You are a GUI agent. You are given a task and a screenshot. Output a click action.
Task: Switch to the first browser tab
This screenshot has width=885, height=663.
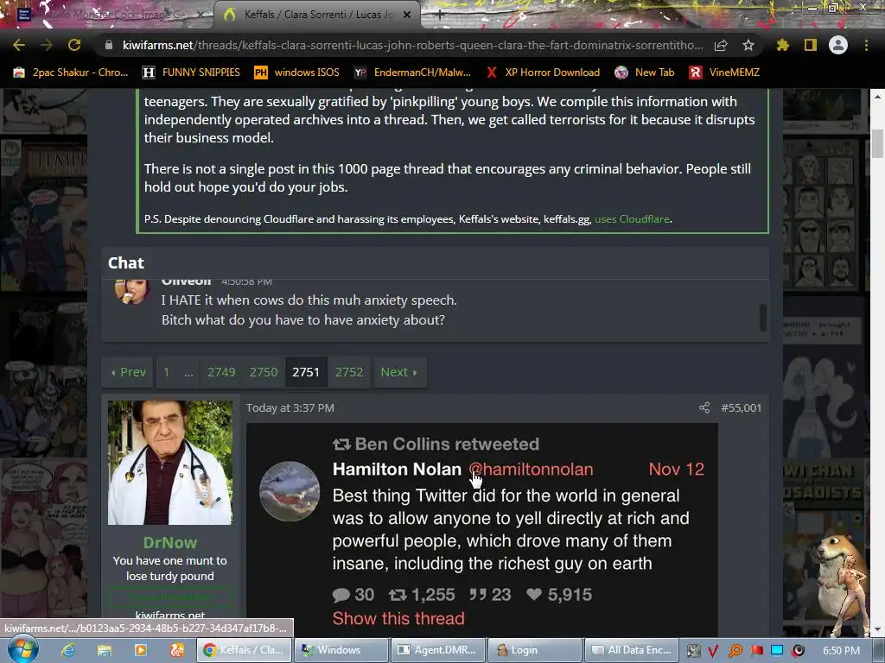[x=107, y=15]
